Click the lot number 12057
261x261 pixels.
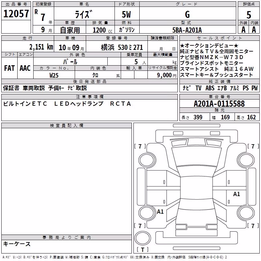click(x=16, y=14)
